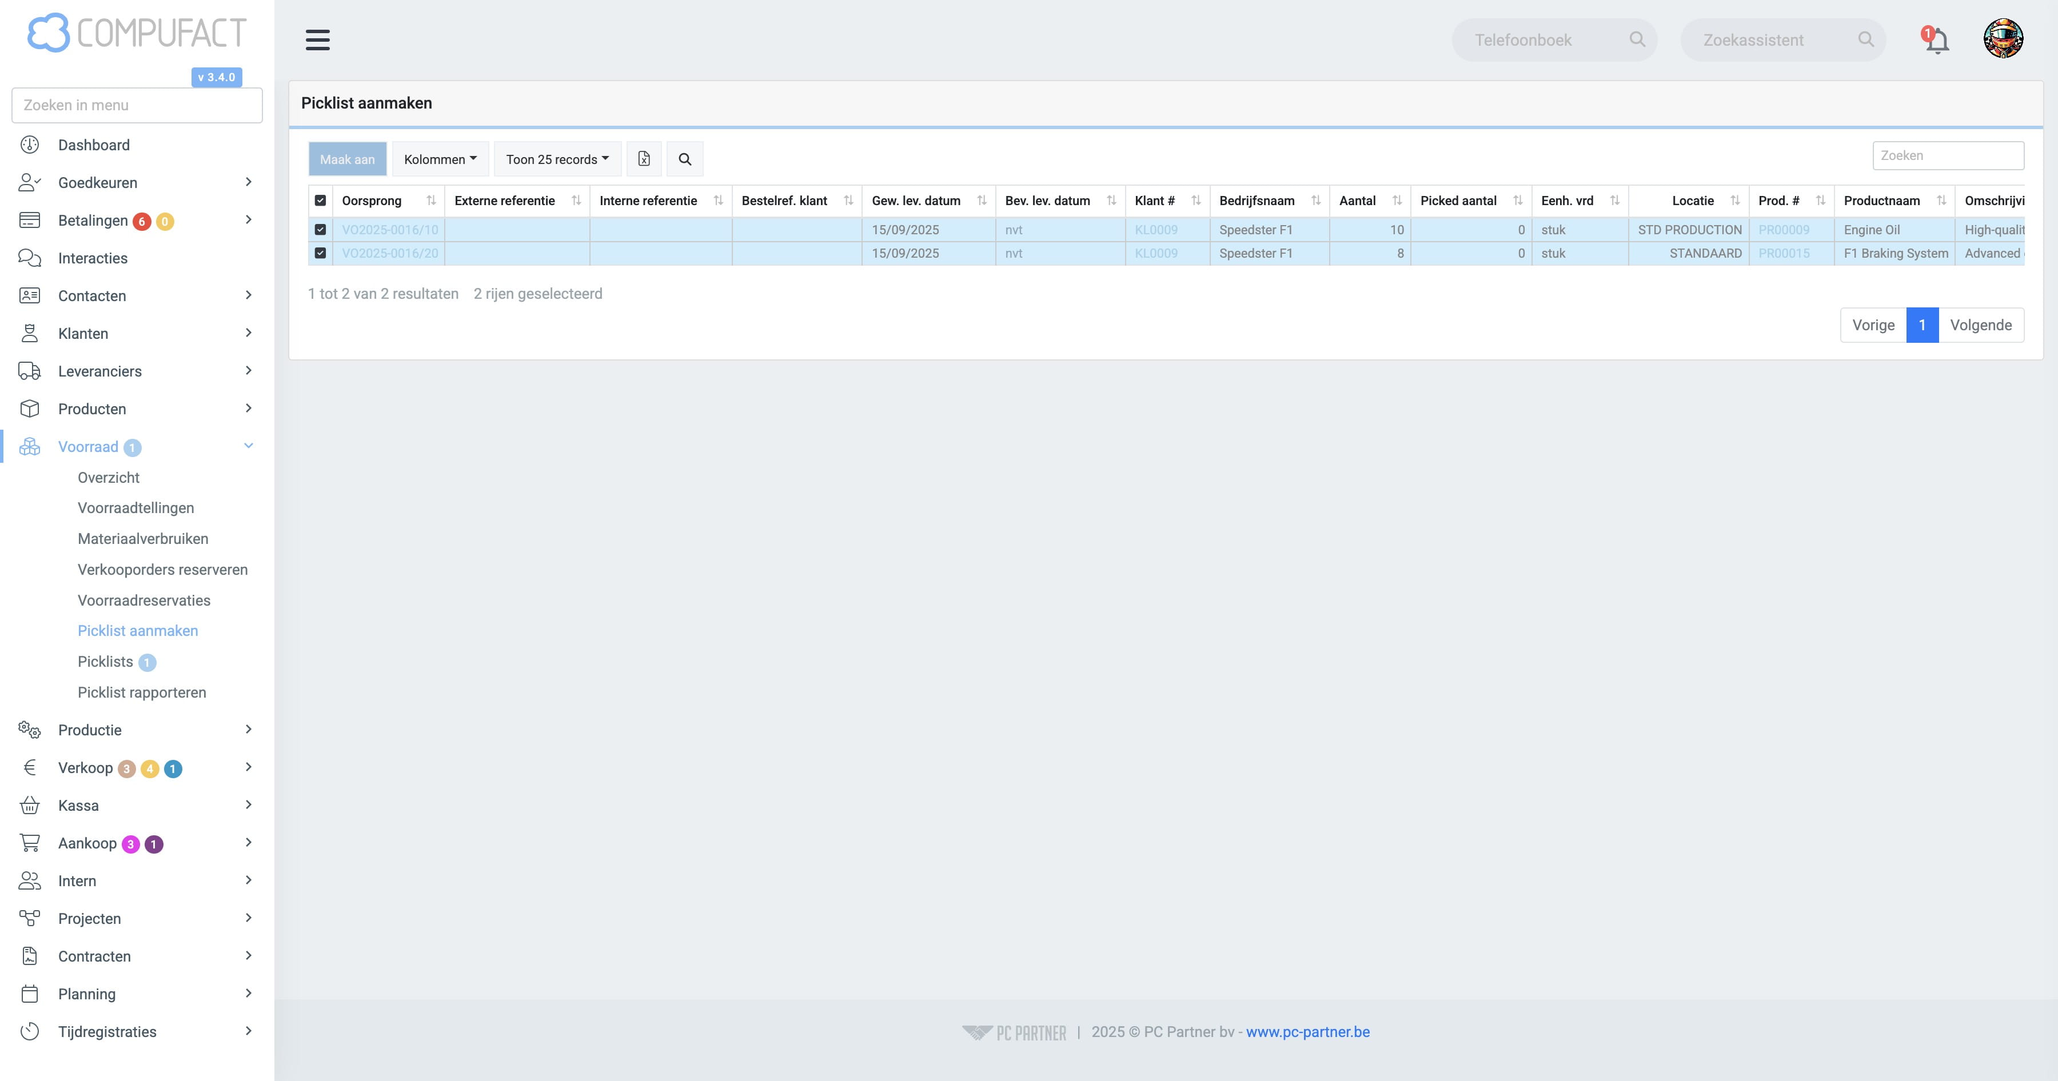
Task: Click the Contacten card icon
Action: 30,295
